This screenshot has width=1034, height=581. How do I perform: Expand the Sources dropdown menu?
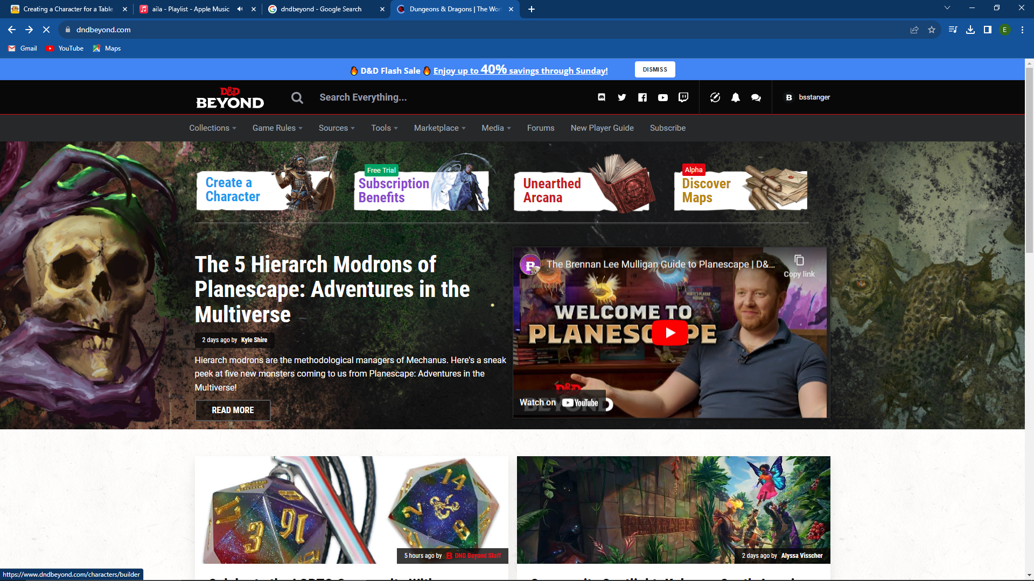337,128
